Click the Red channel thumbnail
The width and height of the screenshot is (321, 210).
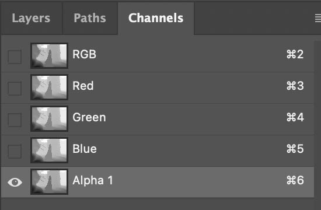(50, 87)
